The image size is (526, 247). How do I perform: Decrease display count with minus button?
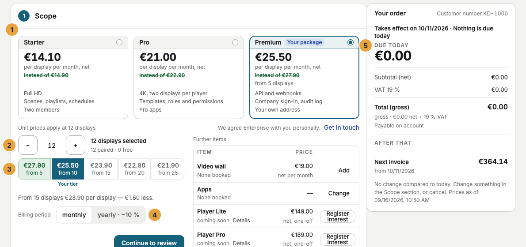pos(28,145)
